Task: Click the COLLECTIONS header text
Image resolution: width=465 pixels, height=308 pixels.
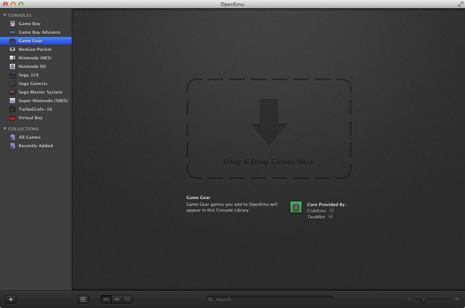Action: coord(23,129)
